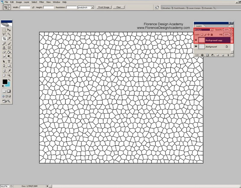Screen dimensions: 241x188
Task: Open the Multiply blend mode dropdown
Action: [211, 30]
